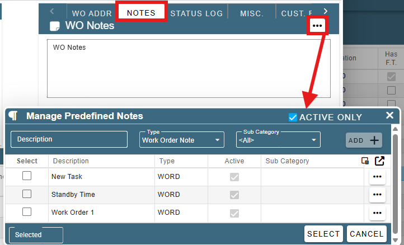Click the WORD type cell for New Task
This screenshot has width=404, height=245.
pyautogui.click(x=181, y=177)
